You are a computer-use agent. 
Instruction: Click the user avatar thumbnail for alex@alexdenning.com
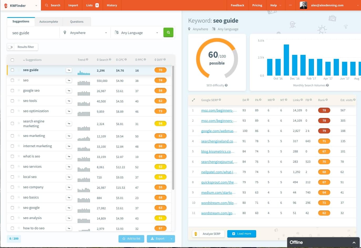tap(303, 5)
